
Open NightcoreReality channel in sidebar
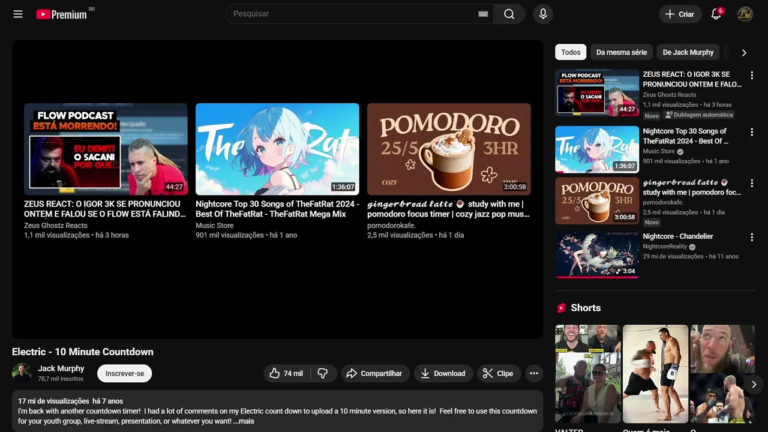665,247
